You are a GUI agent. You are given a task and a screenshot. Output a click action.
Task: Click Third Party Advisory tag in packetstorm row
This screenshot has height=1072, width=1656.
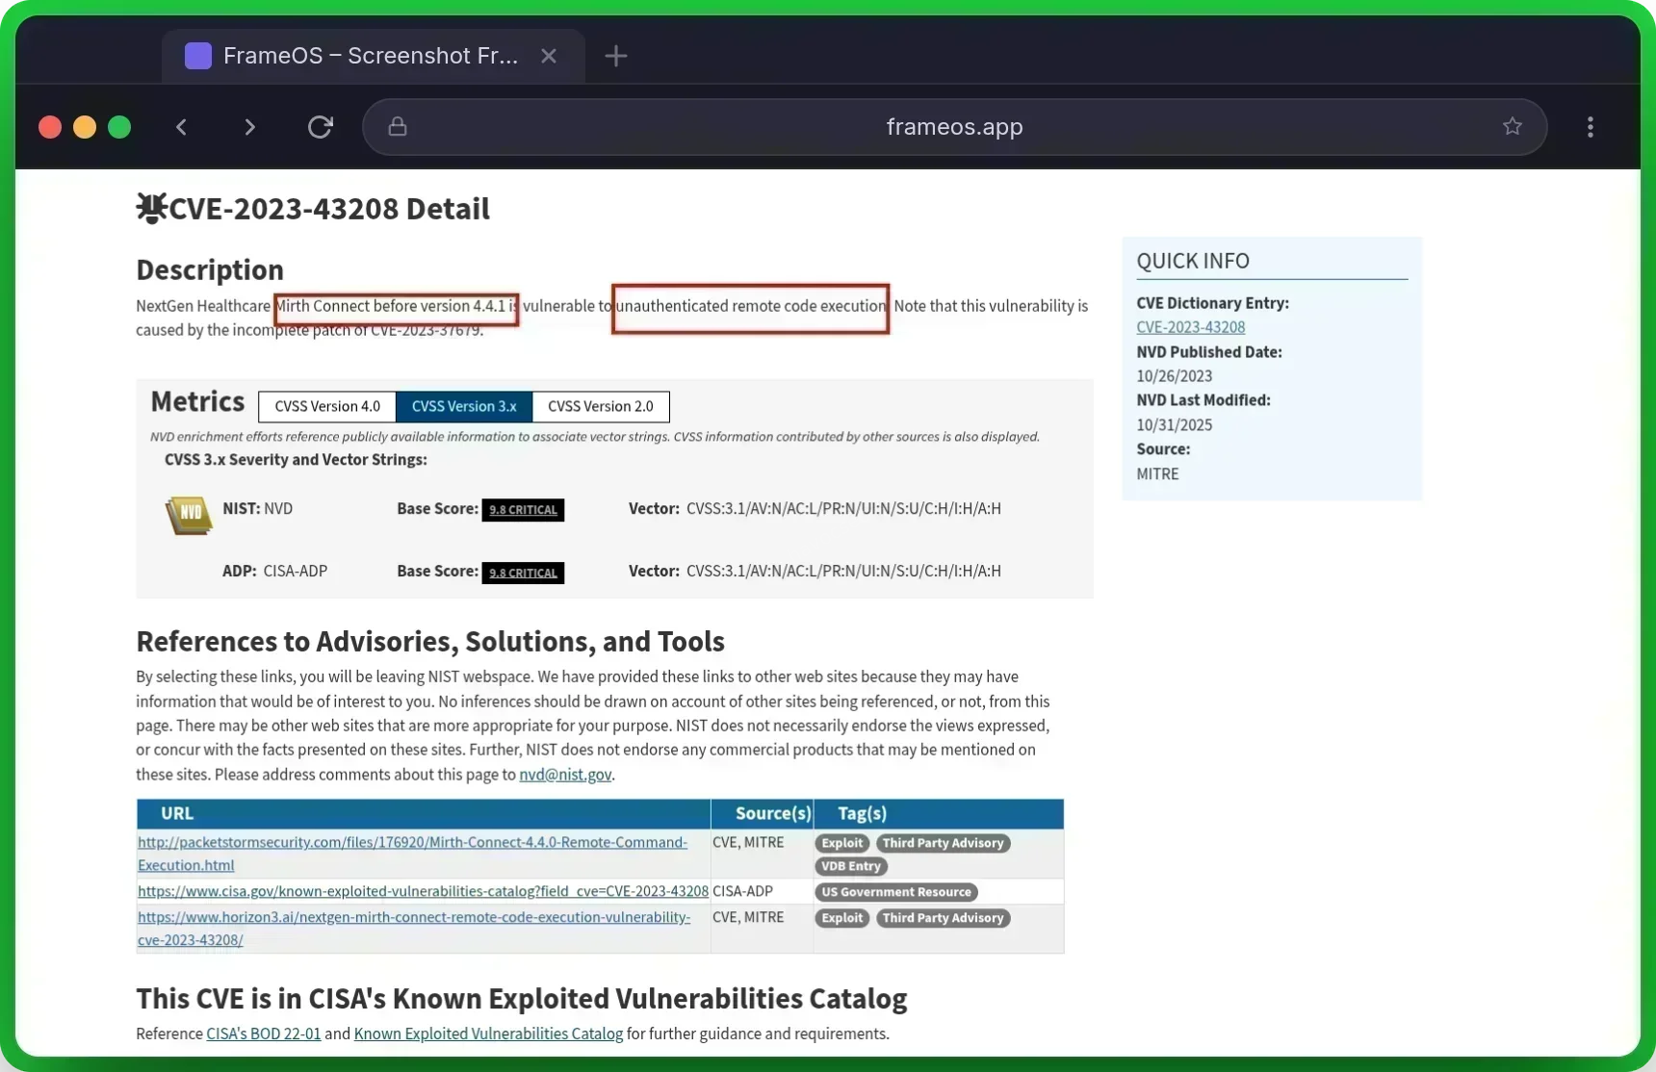point(944,843)
